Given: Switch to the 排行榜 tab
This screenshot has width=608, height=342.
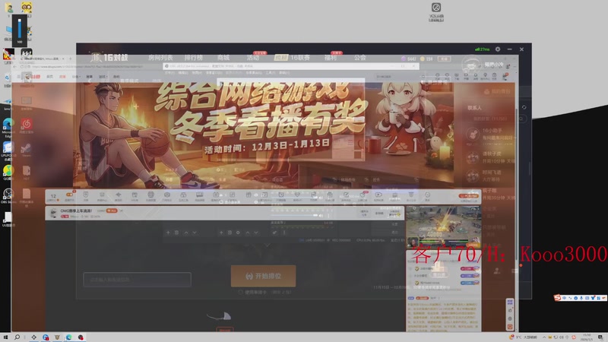Looking at the screenshot, I should click(x=194, y=58).
